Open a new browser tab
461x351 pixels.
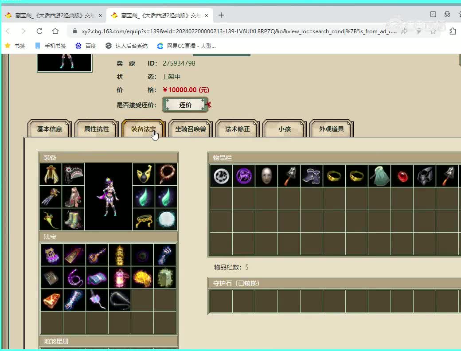221,15
